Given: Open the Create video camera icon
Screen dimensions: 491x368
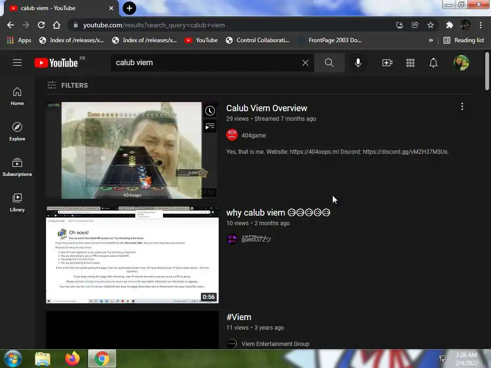Looking at the screenshot, I should pyautogui.click(x=387, y=63).
